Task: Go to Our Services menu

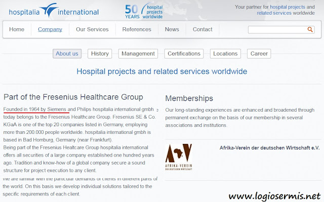Action: coord(92,29)
